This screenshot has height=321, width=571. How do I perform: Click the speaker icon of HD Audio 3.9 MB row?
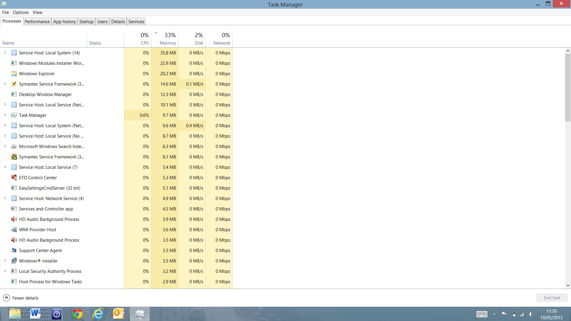click(14, 219)
